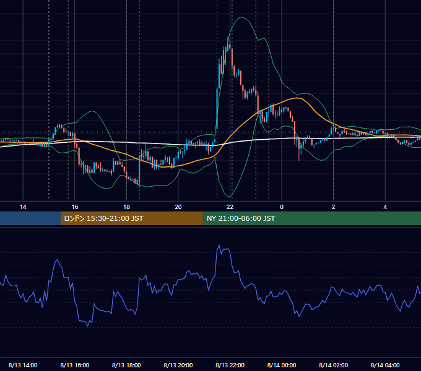Click the hour label 20 on the time axis
Image resolution: width=421 pixels, height=371 pixels.
click(x=178, y=207)
